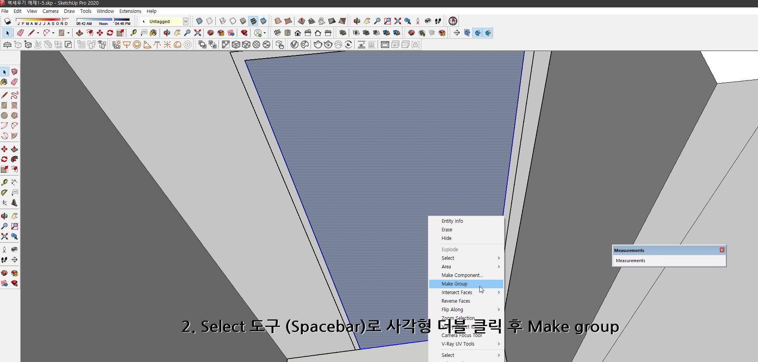Viewport: 758px width, 362px height.
Task: Click Reverse Faces in context menu
Action: [x=466, y=301]
